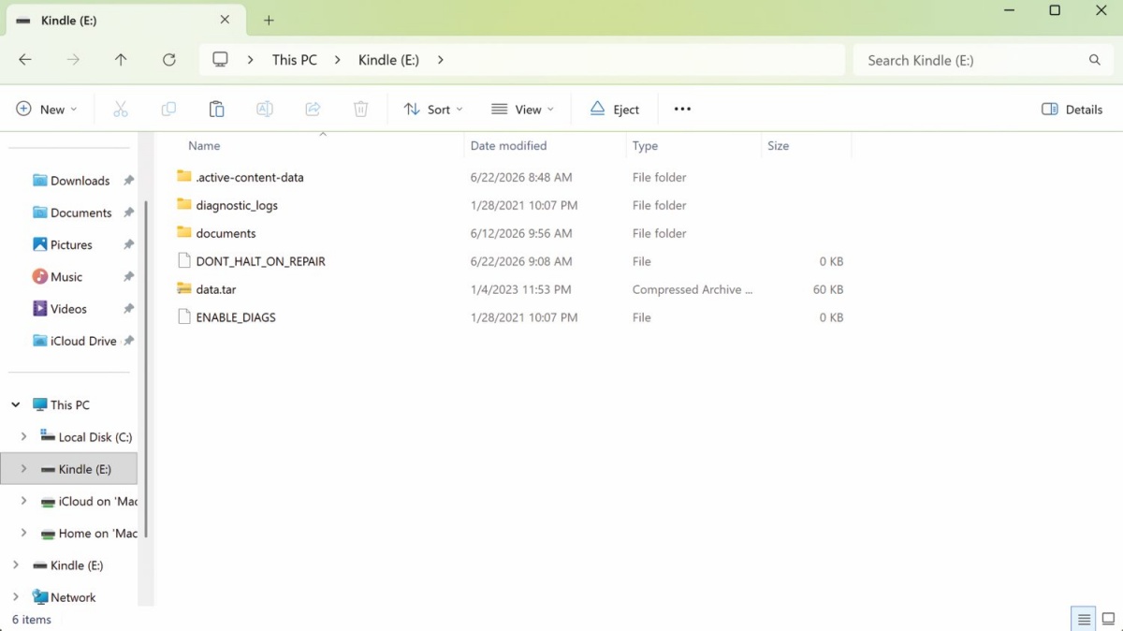Select Network in the sidebar

(x=73, y=597)
